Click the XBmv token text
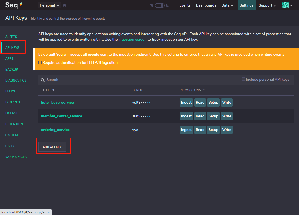 click(141, 116)
